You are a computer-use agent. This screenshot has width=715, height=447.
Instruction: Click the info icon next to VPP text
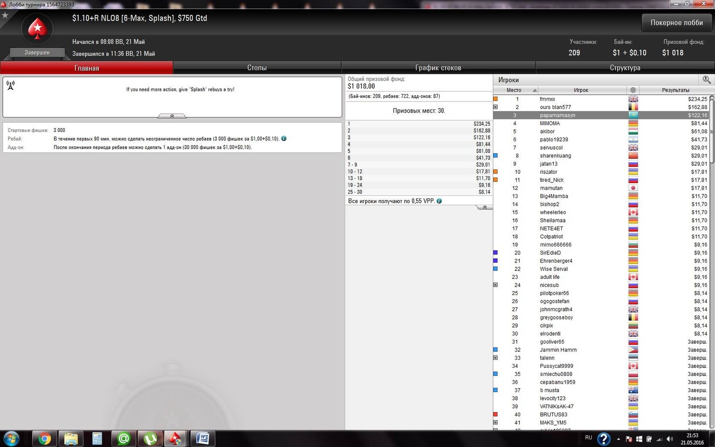click(439, 201)
